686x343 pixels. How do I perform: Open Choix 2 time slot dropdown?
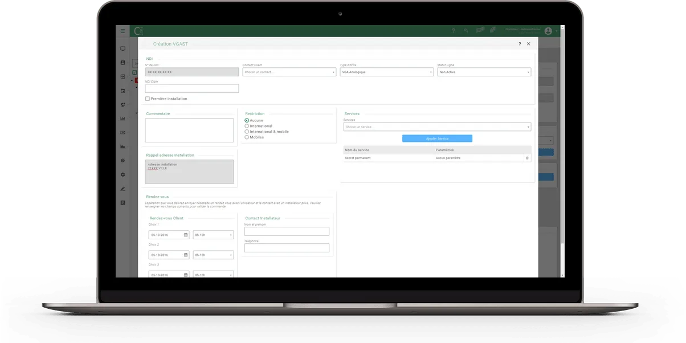213,255
